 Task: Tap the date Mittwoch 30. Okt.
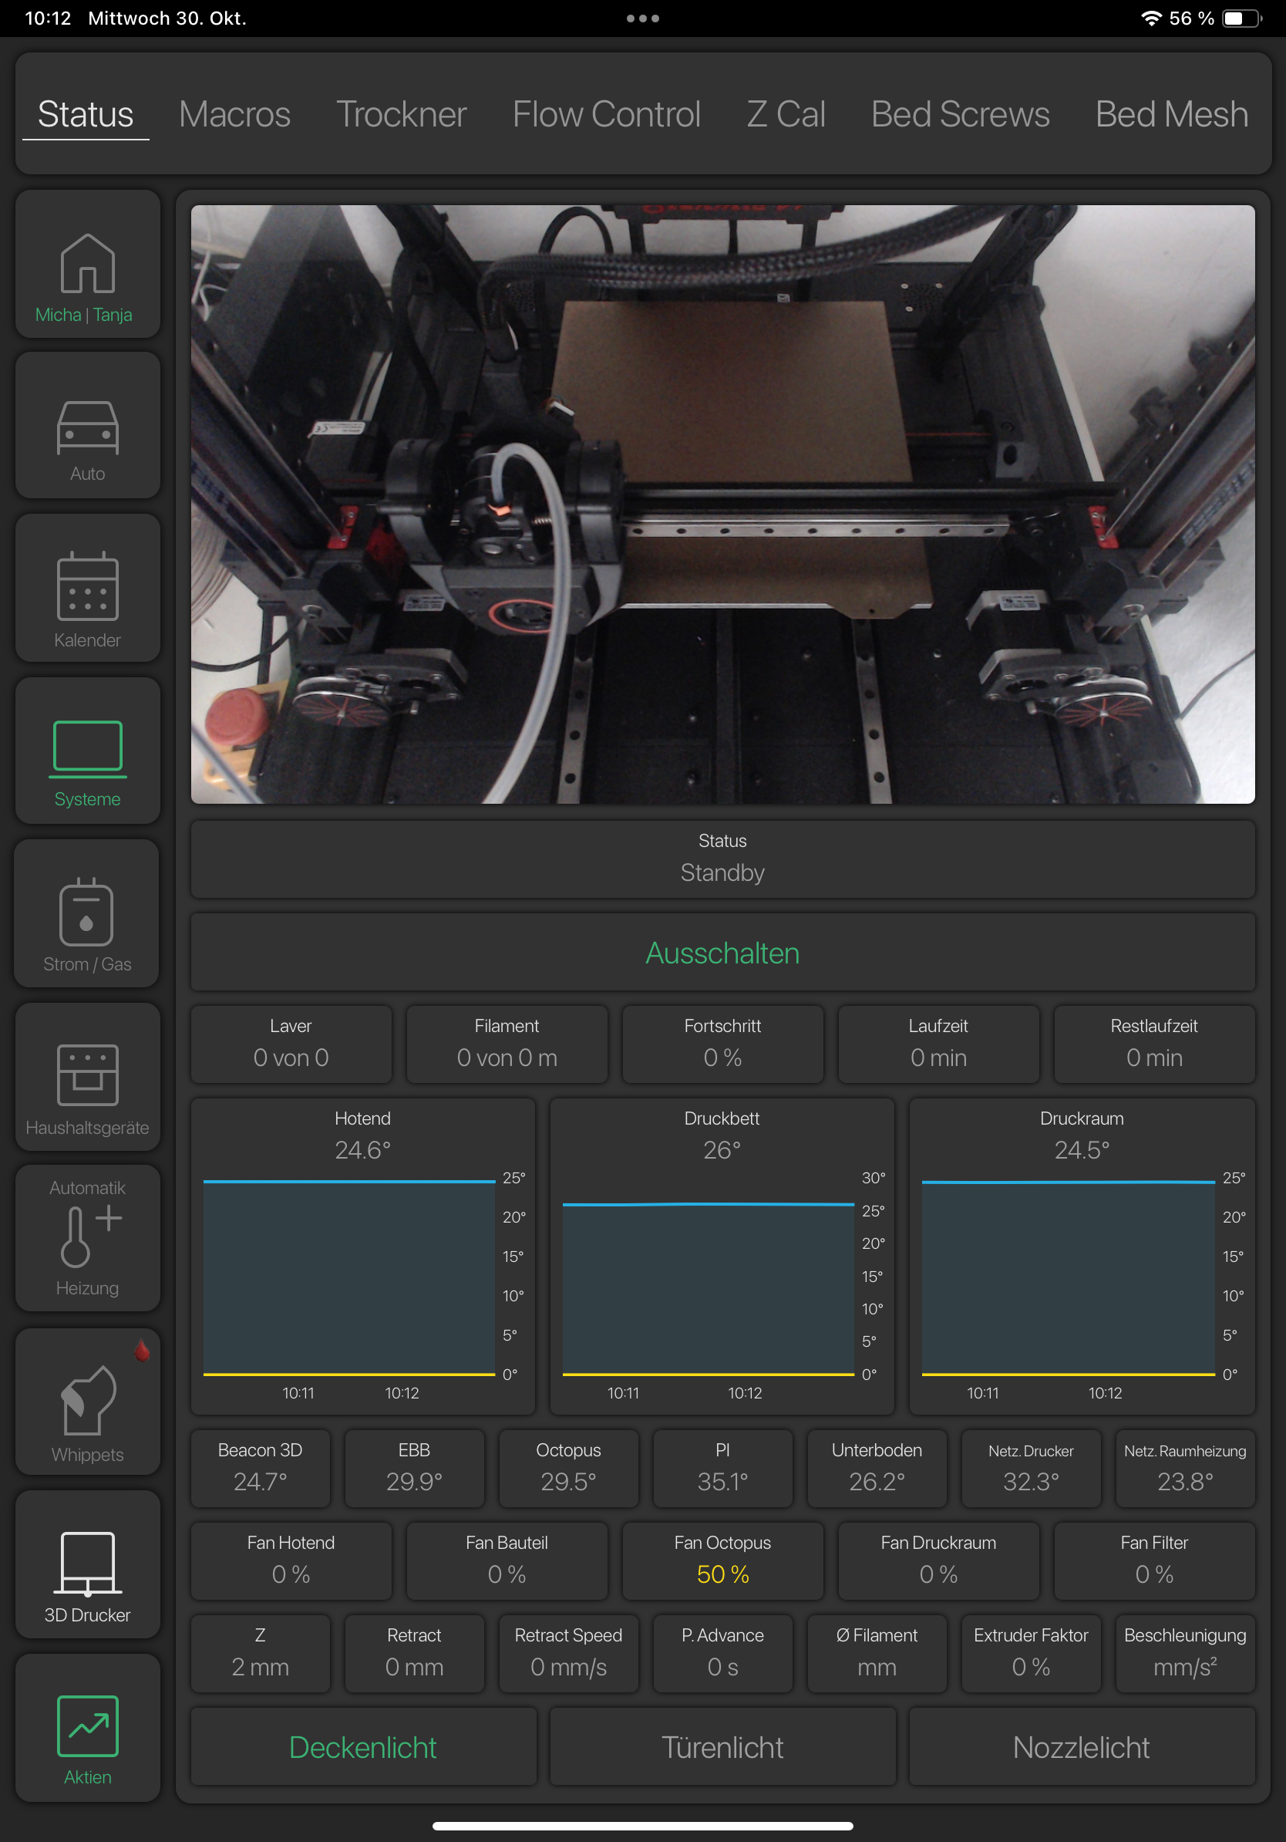point(167,19)
